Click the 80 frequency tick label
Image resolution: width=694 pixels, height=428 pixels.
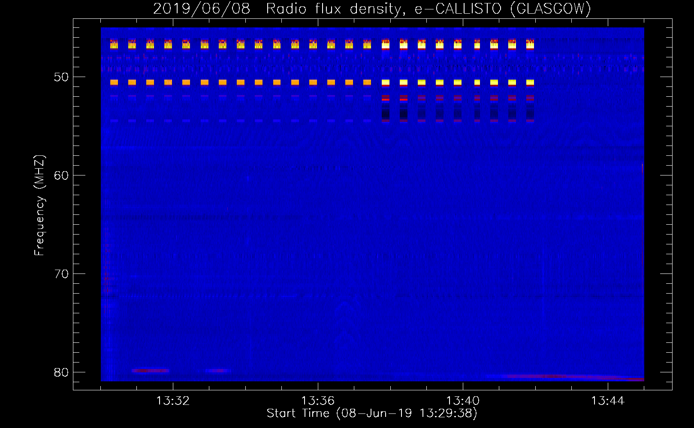coord(61,372)
